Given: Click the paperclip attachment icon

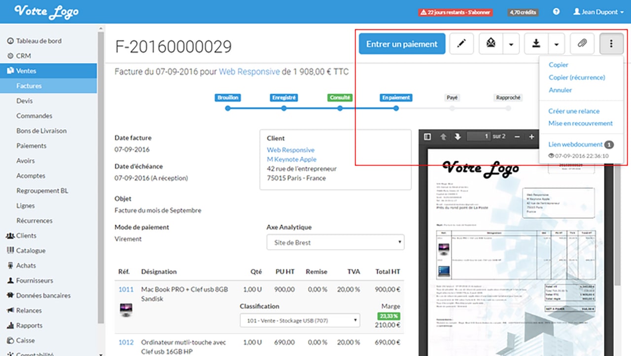Looking at the screenshot, I should pyautogui.click(x=582, y=44).
